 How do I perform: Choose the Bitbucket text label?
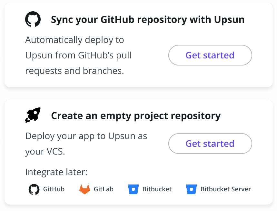point(157,189)
